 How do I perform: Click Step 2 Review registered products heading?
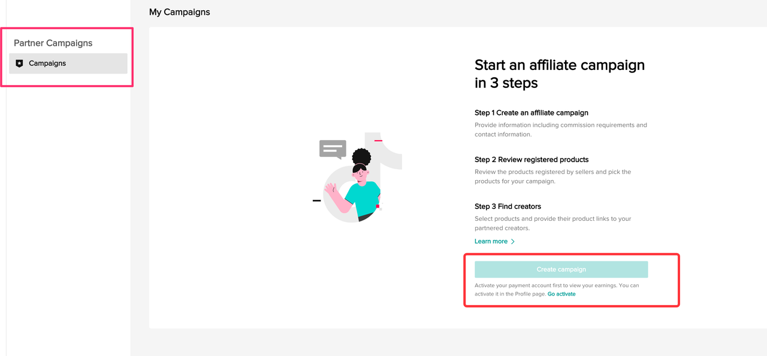[532, 160]
